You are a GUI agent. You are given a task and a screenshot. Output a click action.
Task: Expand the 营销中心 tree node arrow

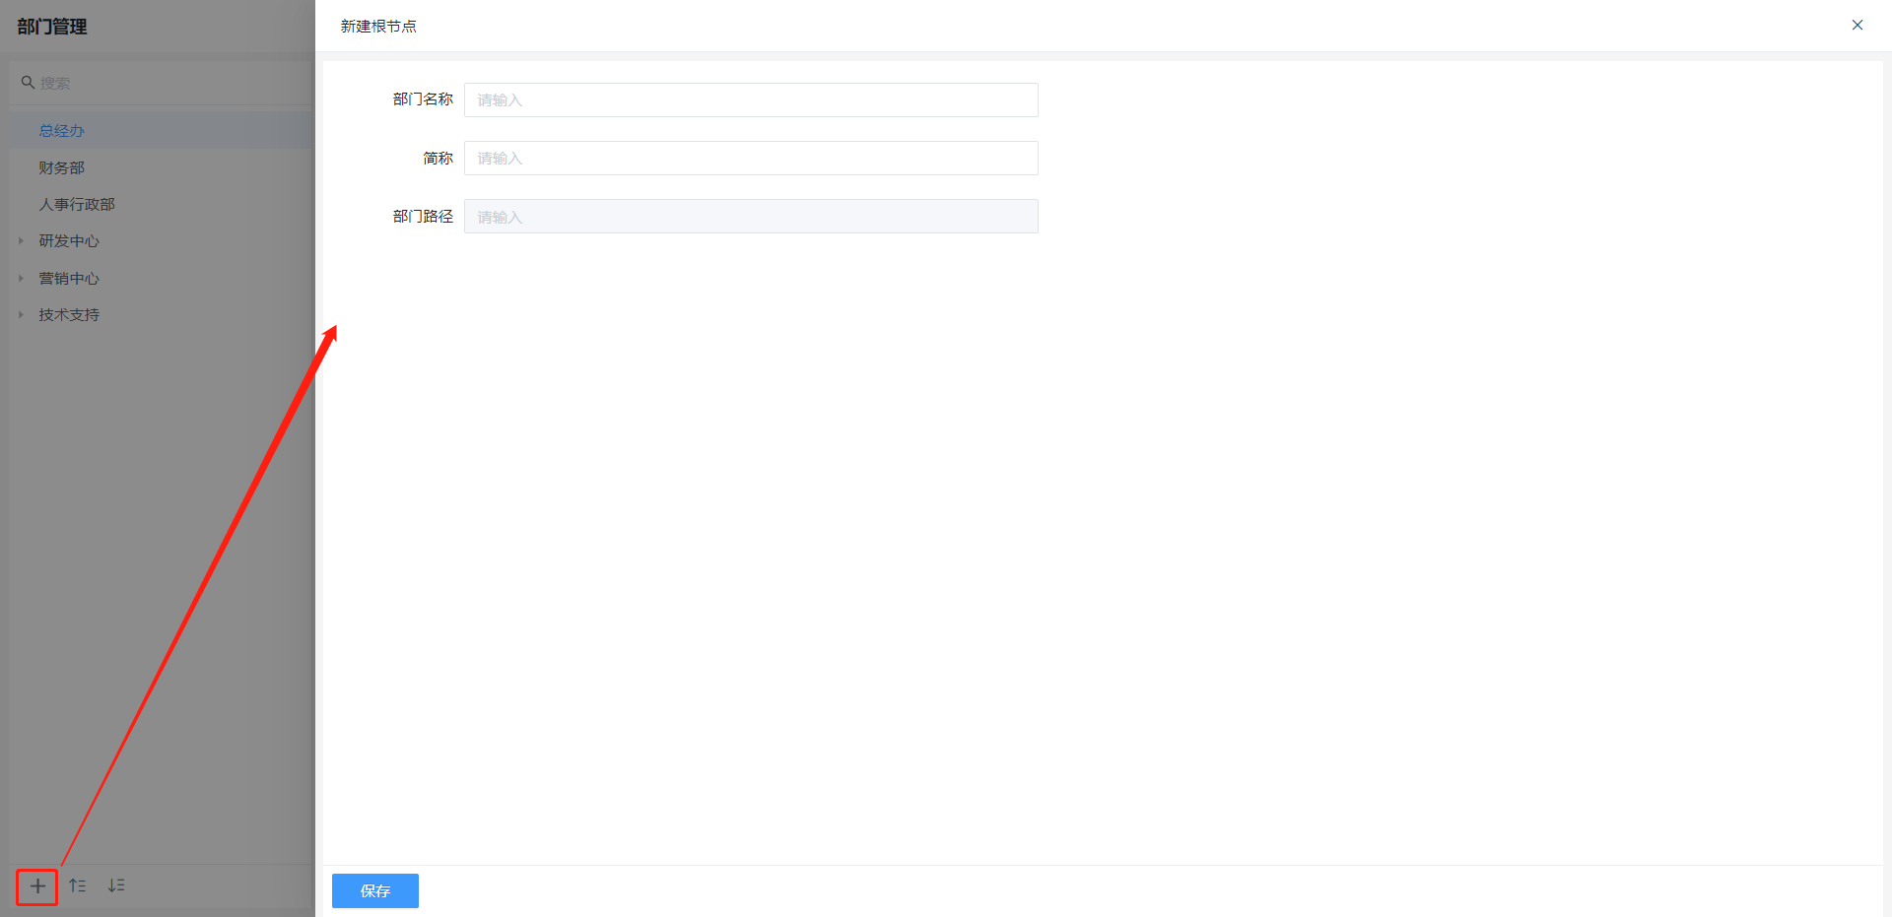[21, 279]
